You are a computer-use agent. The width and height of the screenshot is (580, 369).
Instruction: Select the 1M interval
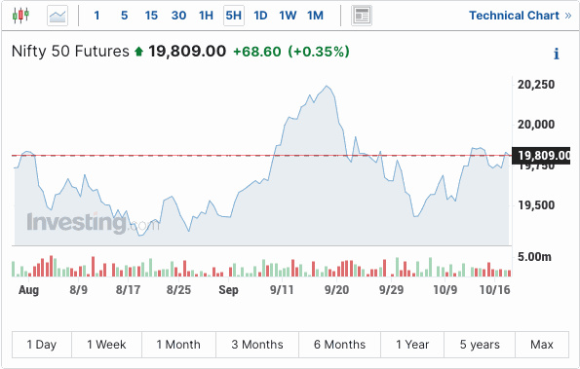point(315,16)
